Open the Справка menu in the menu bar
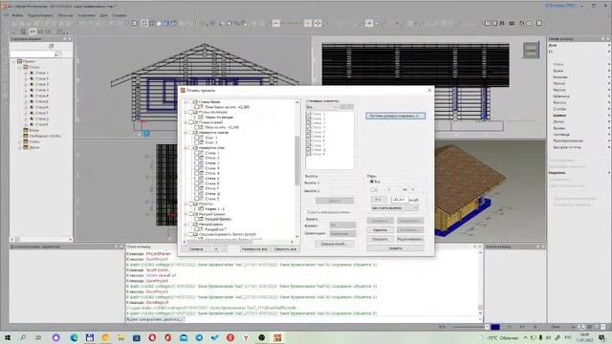The height and width of the screenshot is (344, 612). coord(119,15)
